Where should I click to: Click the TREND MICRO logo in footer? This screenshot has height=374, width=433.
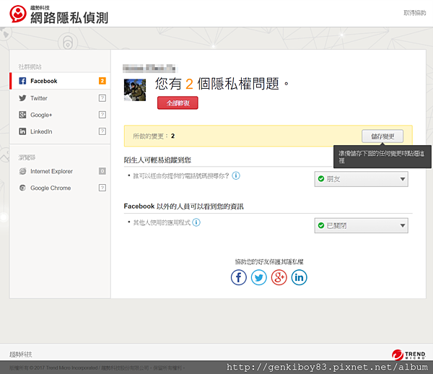point(408,355)
